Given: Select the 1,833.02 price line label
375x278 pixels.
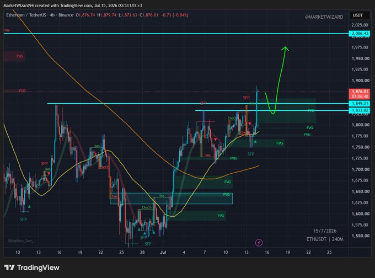Looking at the screenshot, I should [x=359, y=110].
